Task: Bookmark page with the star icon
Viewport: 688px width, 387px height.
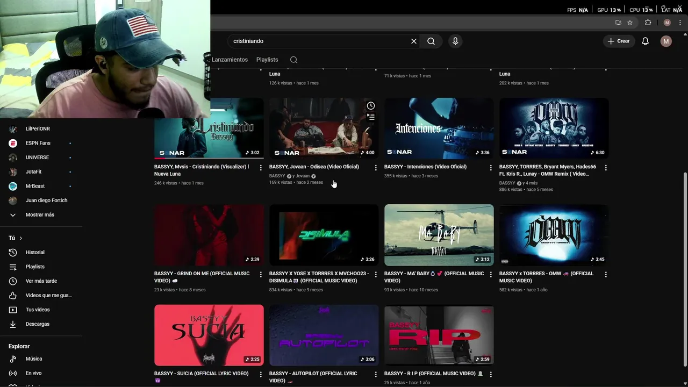Action: tap(630, 23)
